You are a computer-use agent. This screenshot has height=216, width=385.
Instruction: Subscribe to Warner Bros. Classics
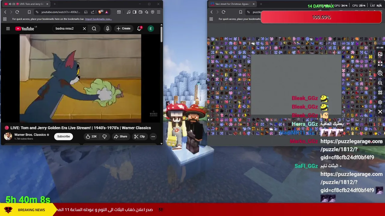coord(63,136)
